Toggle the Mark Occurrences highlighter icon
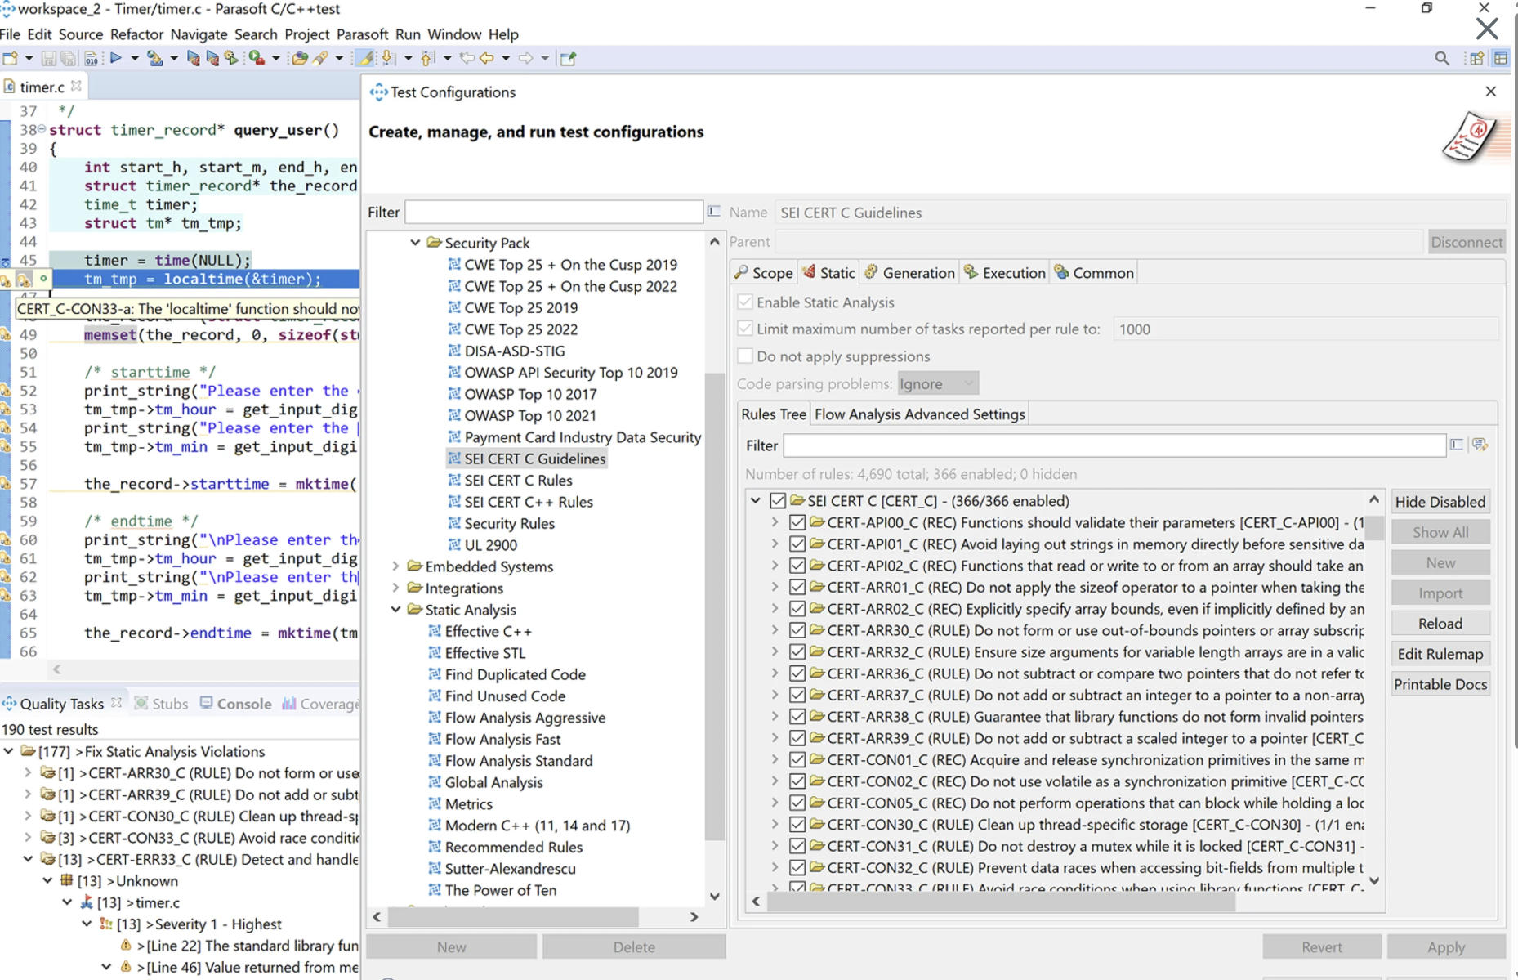The width and height of the screenshot is (1518, 980). [365, 58]
